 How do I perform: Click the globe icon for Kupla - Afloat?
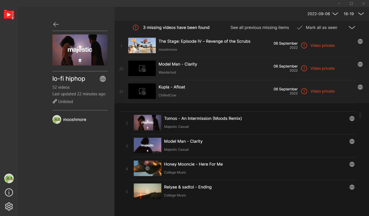(x=360, y=87)
